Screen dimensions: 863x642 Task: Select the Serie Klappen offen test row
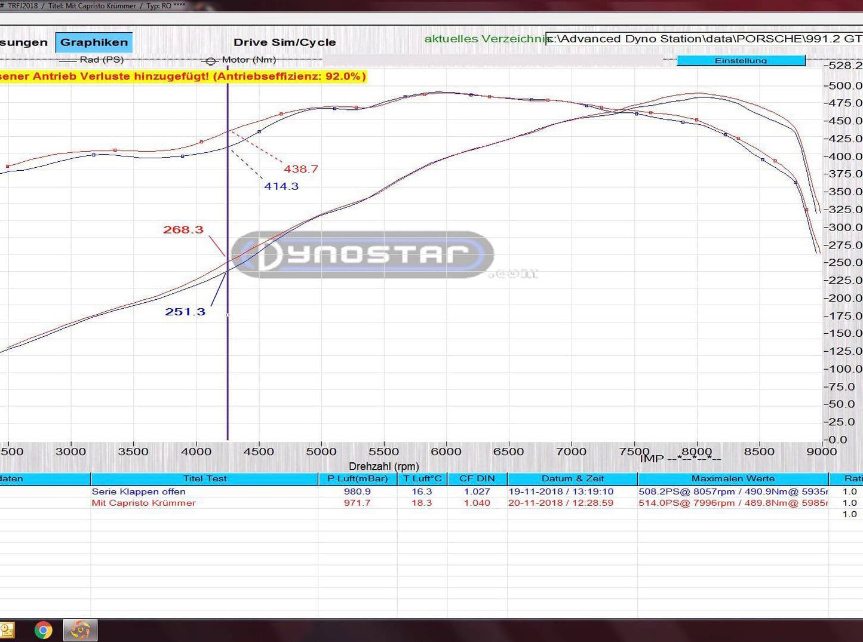point(138,491)
